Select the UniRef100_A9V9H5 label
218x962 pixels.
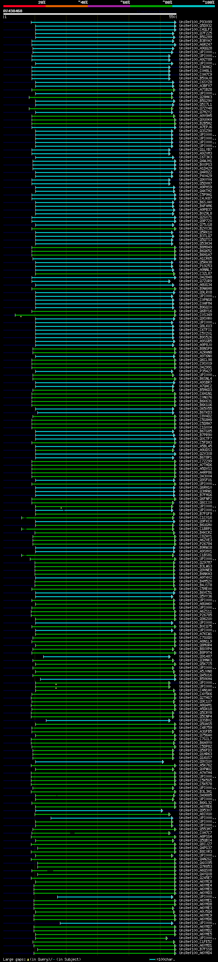196,116
